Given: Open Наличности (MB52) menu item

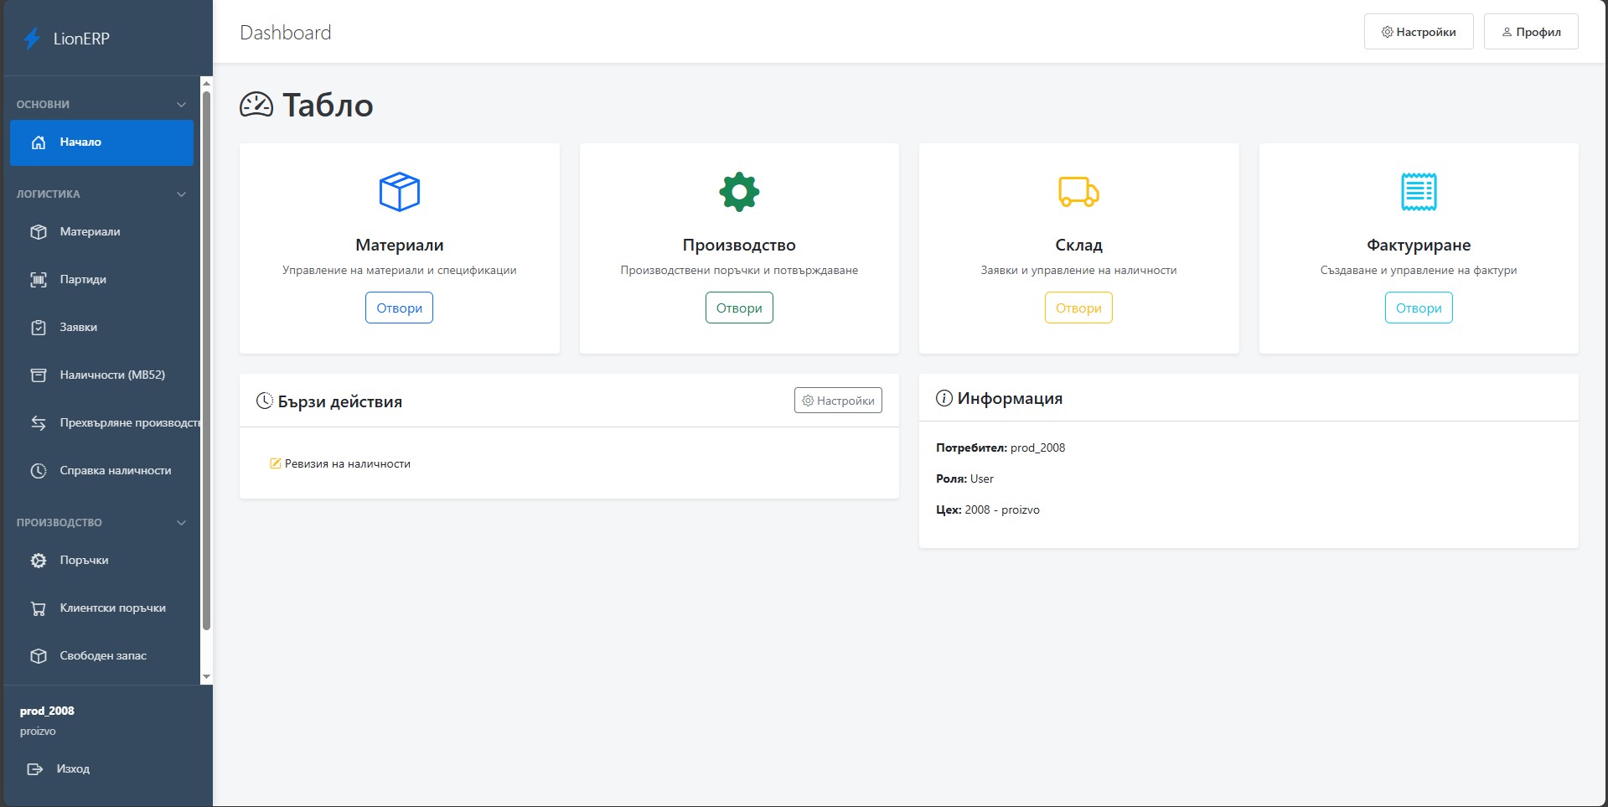Looking at the screenshot, I should tap(112, 375).
